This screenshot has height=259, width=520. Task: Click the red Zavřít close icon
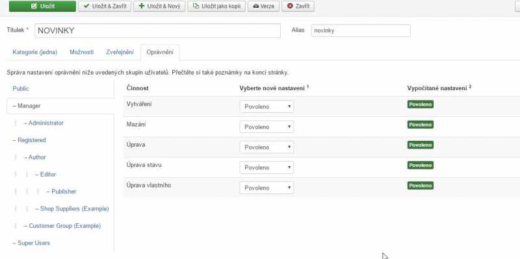pyautogui.click(x=290, y=6)
